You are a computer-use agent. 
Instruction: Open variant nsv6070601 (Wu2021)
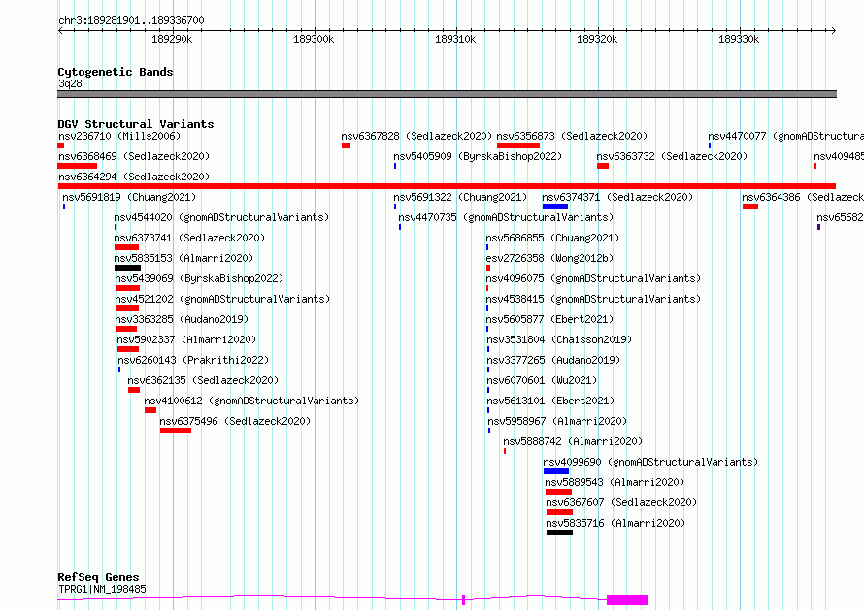coord(542,380)
